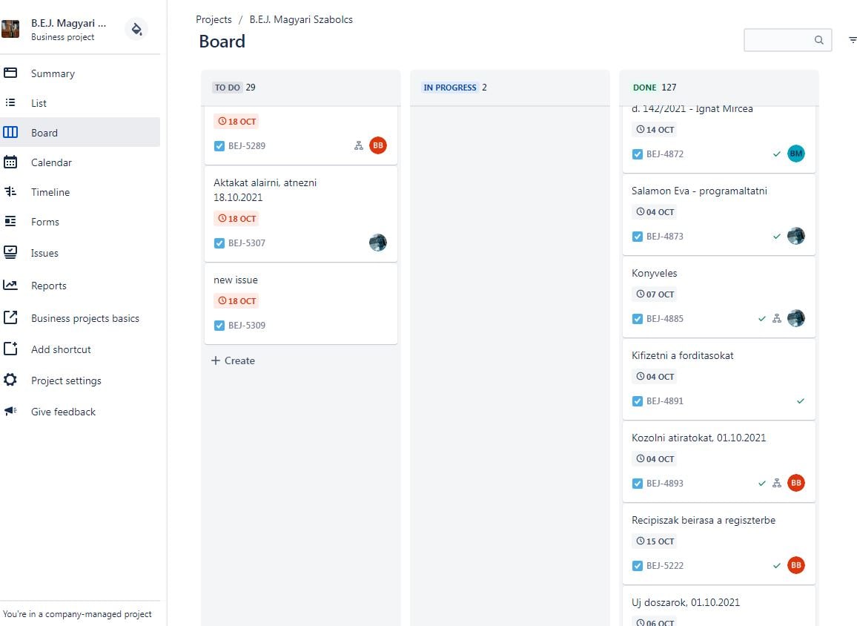Click the assignee photo on BEJ-4885
This screenshot has width=857, height=626.
click(x=795, y=318)
